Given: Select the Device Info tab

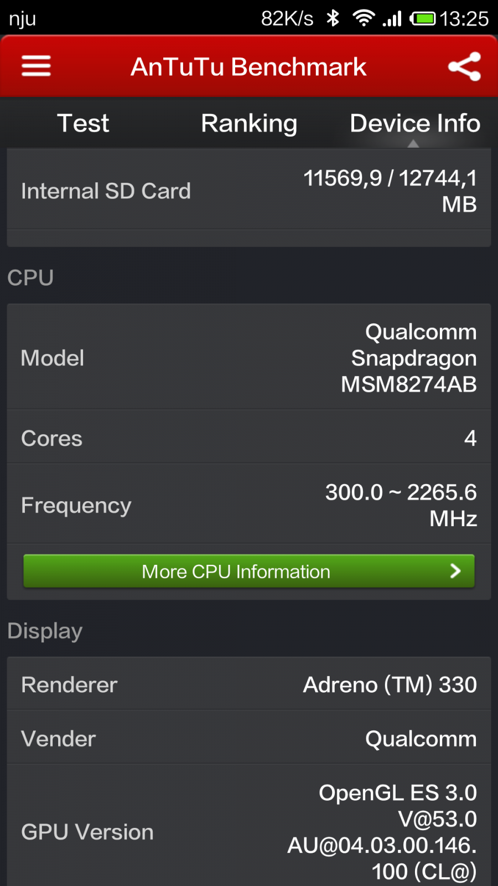Looking at the screenshot, I should (x=415, y=123).
